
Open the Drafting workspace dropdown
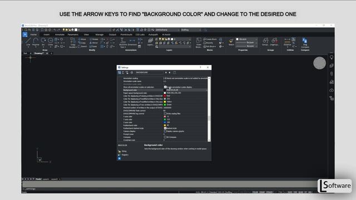(191, 30)
